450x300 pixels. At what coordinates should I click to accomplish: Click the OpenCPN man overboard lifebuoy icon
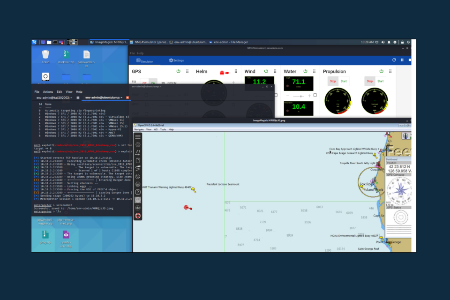pos(138,216)
